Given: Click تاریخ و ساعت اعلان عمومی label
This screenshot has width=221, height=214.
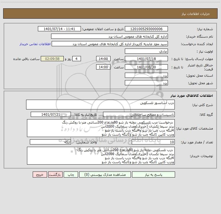Looking at the screenshot, I should tap(103, 29).
